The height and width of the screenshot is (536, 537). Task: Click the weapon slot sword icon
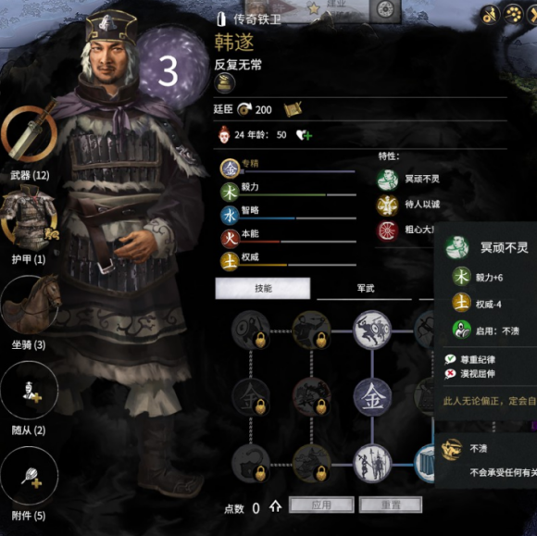29,131
